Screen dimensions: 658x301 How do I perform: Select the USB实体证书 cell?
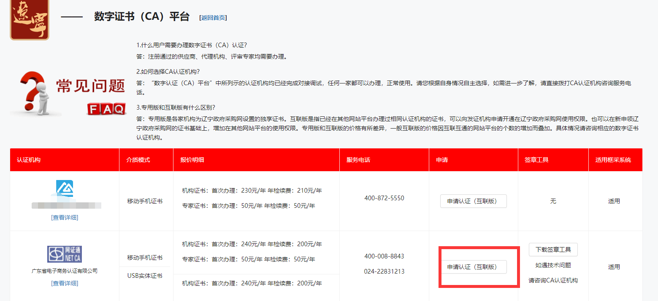point(145,276)
